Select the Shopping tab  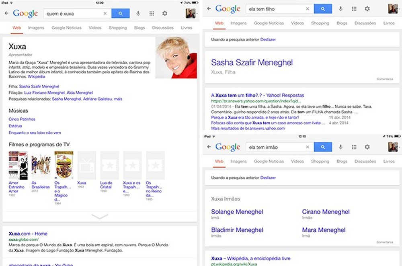118,28
